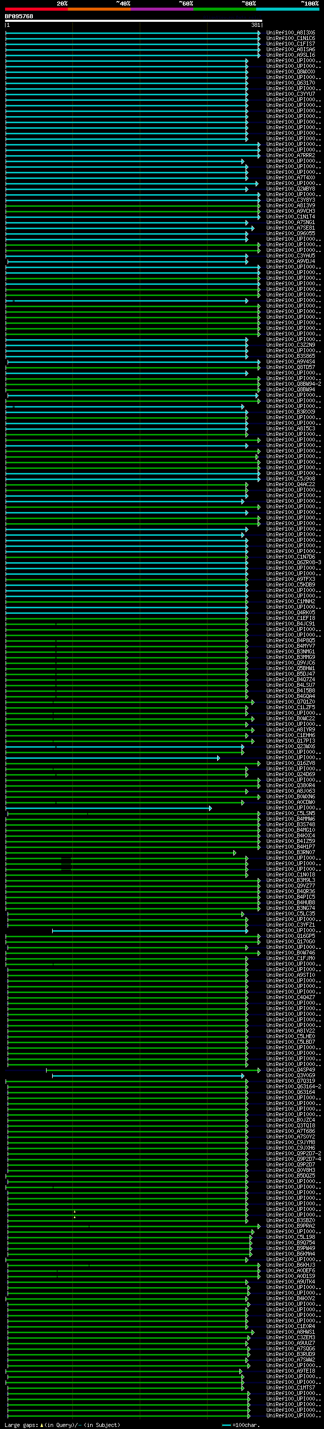The width and height of the screenshot is (324, 1429).
Task: Click the cyan ~100% legend segment
Action: [x=288, y=9]
